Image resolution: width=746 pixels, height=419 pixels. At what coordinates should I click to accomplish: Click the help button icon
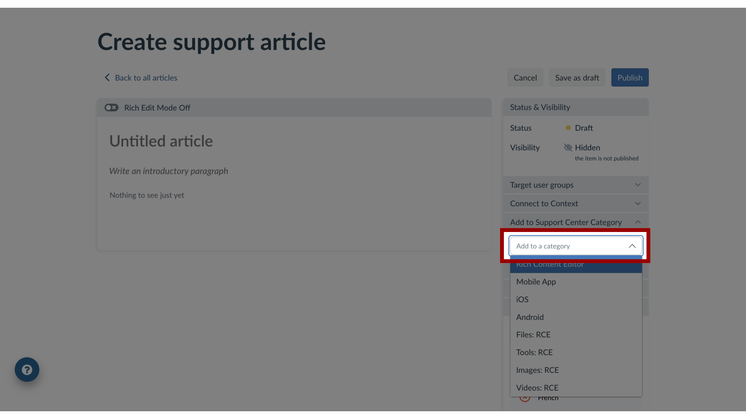click(x=27, y=369)
